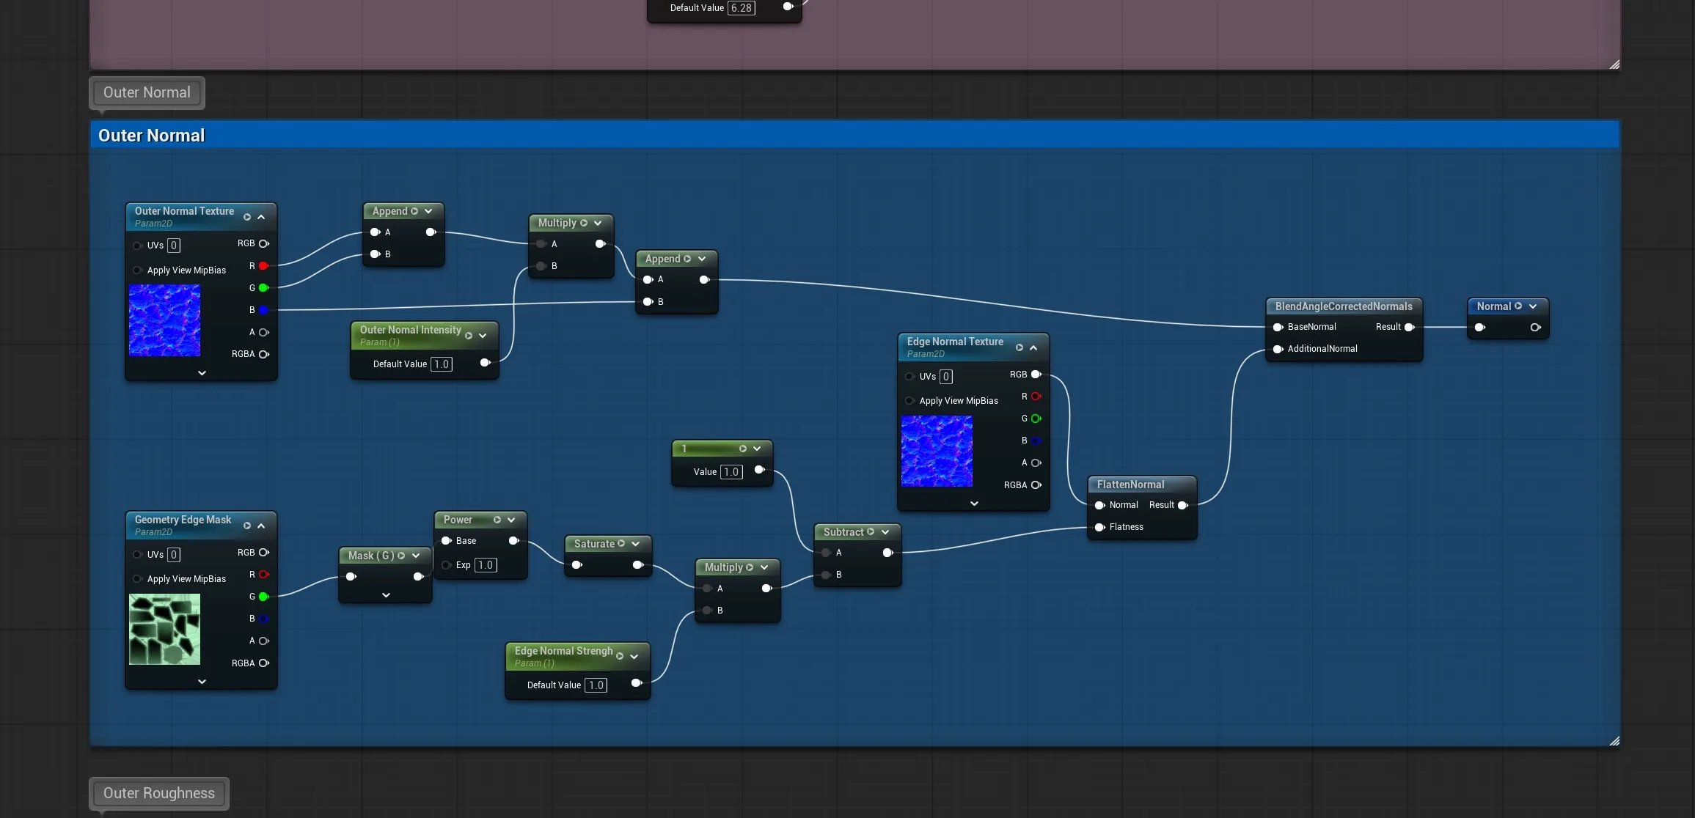Click RGBA output pin on Outer Normal Texture

264,354
